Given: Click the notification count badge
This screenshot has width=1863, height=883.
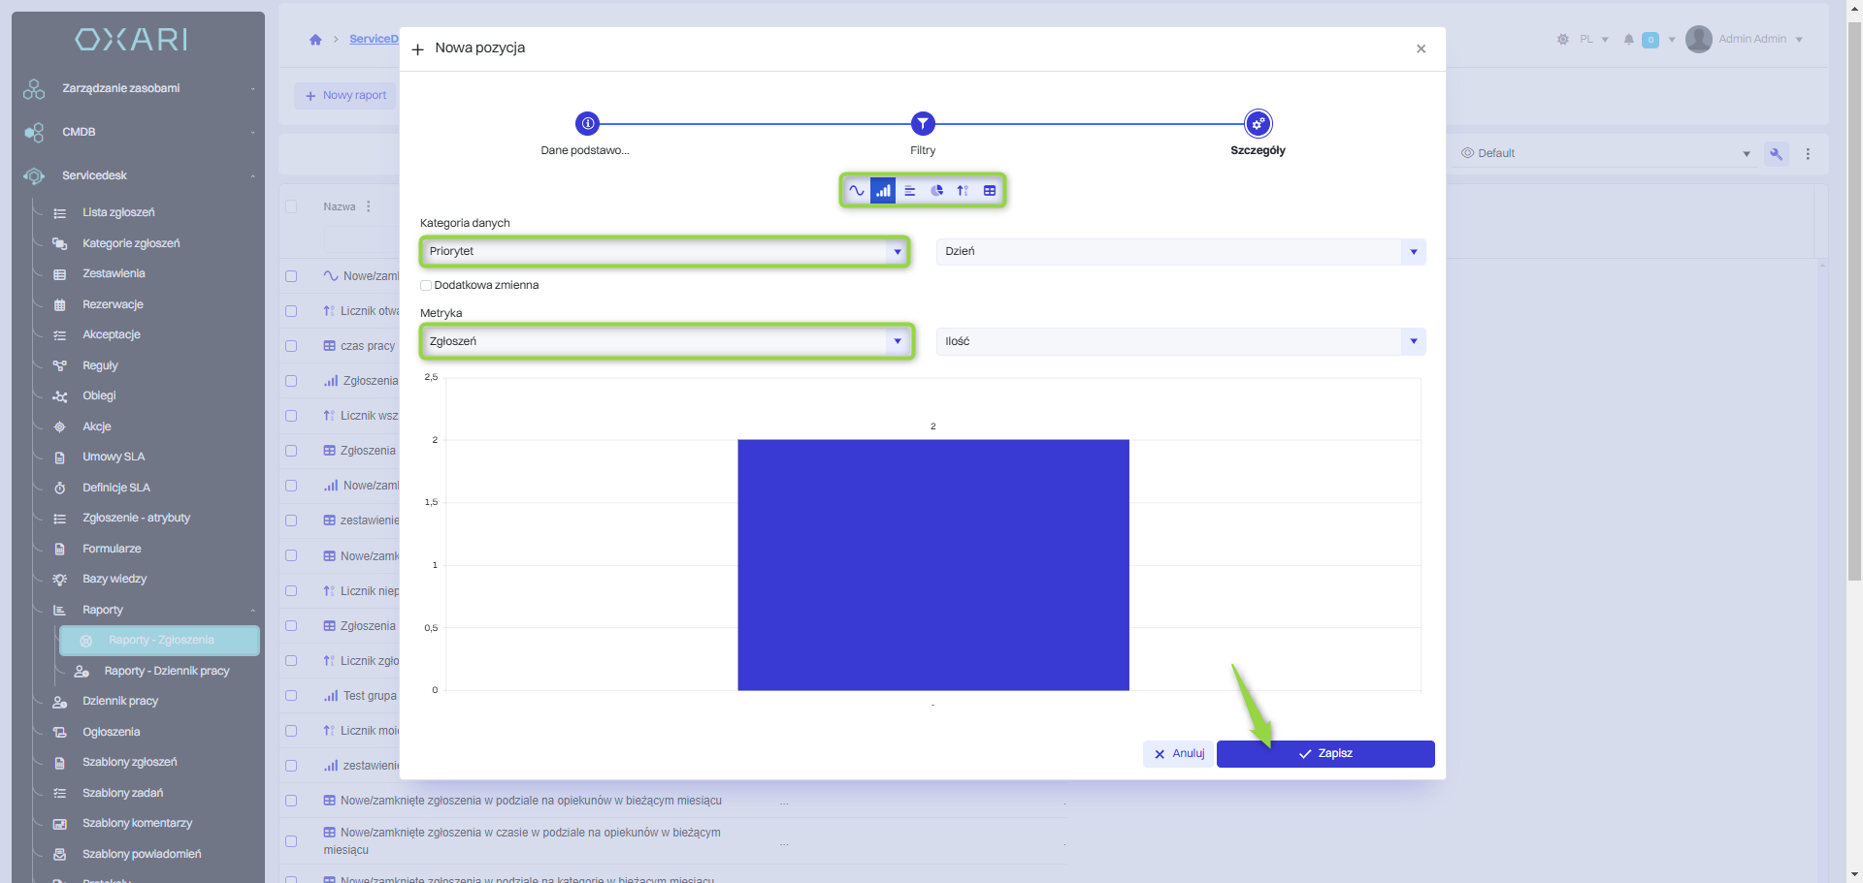Looking at the screenshot, I should 1651,40.
